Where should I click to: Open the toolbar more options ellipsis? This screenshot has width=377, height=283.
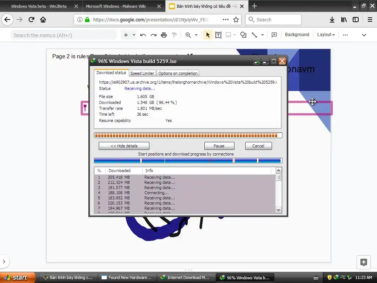pos(345,35)
